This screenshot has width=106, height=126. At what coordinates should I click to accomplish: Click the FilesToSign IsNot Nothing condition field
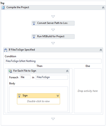pyautogui.click(x=53, y=61)
